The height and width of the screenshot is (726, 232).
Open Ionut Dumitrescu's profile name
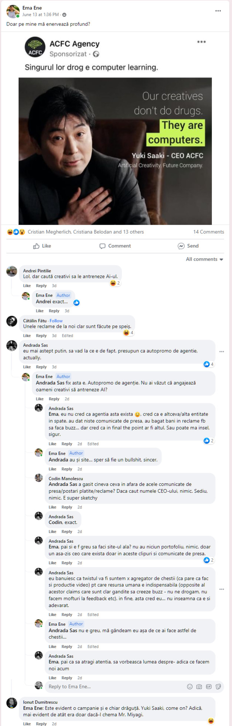coord(40,702)
